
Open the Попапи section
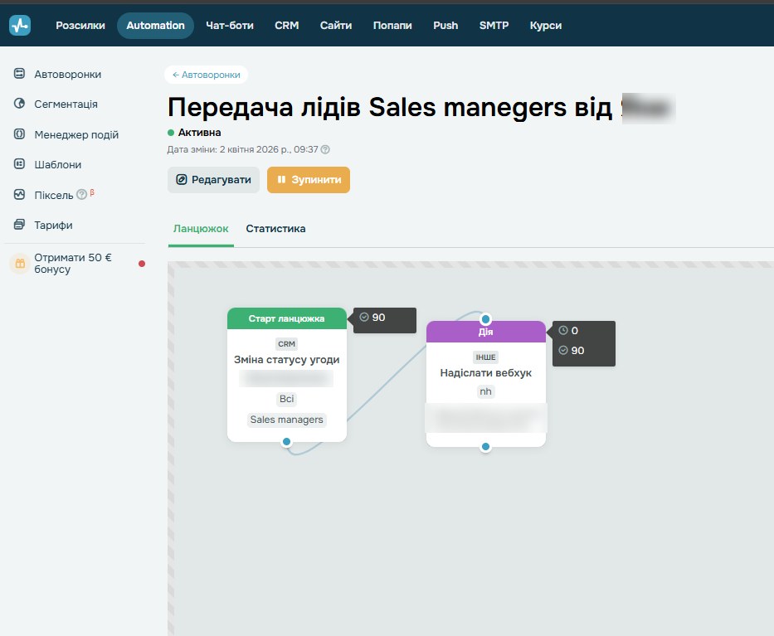pyautogui.click(x=392, y=26)
